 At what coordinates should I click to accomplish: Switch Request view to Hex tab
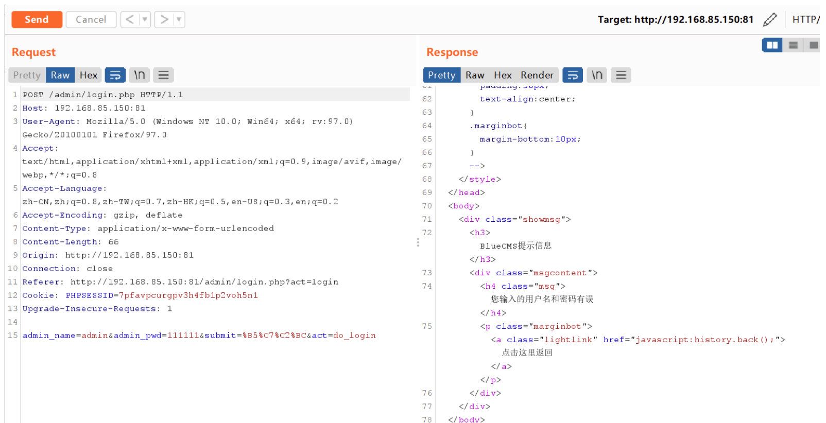coord(89,75)
